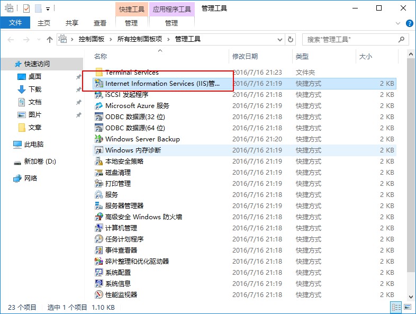Viewport: 416px width, 314px height.
Task: Switch to the 主页 ribbon tab
Action: pyautogui.click(x=44, y=23)
